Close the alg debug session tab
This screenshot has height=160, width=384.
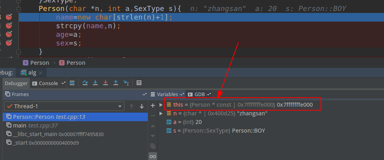point(41,73)
